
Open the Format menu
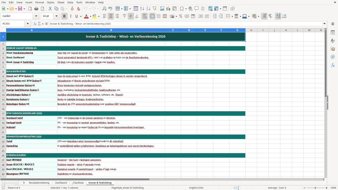tap(39, 2)
